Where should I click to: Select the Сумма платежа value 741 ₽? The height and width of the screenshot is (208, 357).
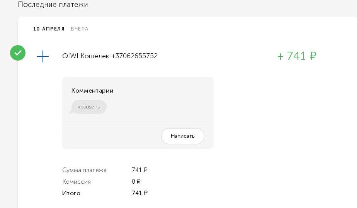[139, 170]
